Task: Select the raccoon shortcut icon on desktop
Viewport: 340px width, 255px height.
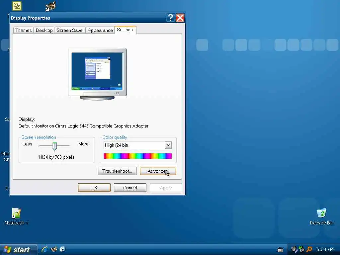Action: [x=51, y=6]
